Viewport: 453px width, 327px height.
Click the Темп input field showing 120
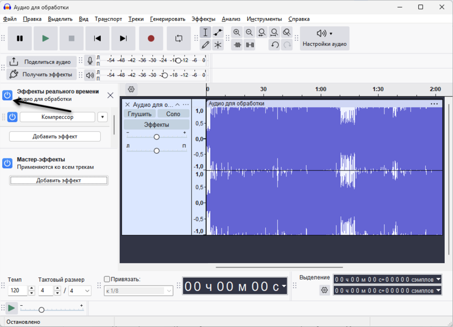coord(18,290)
